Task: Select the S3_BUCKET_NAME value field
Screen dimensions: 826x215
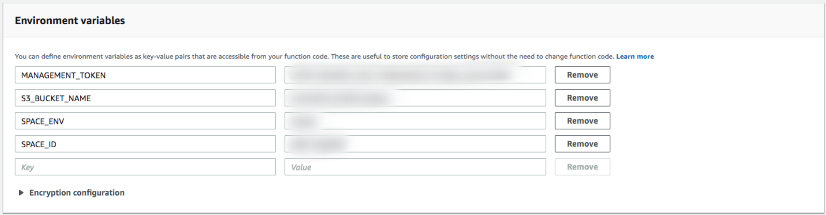Action: tap(415, 98)
